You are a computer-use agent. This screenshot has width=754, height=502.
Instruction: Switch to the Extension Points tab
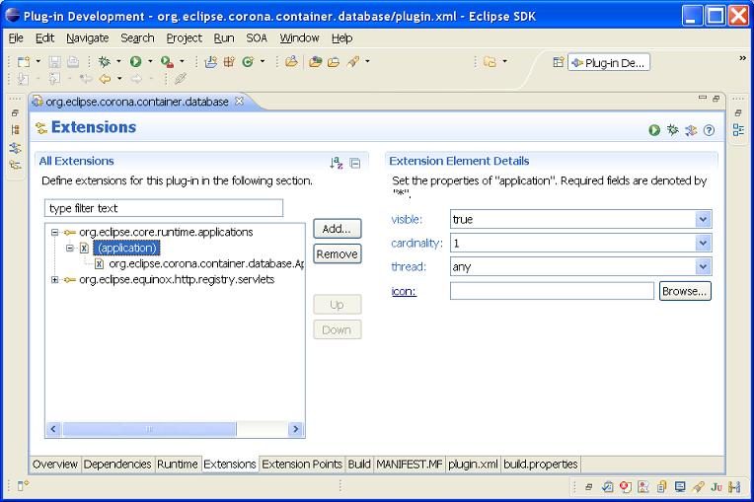click(302, 465)
